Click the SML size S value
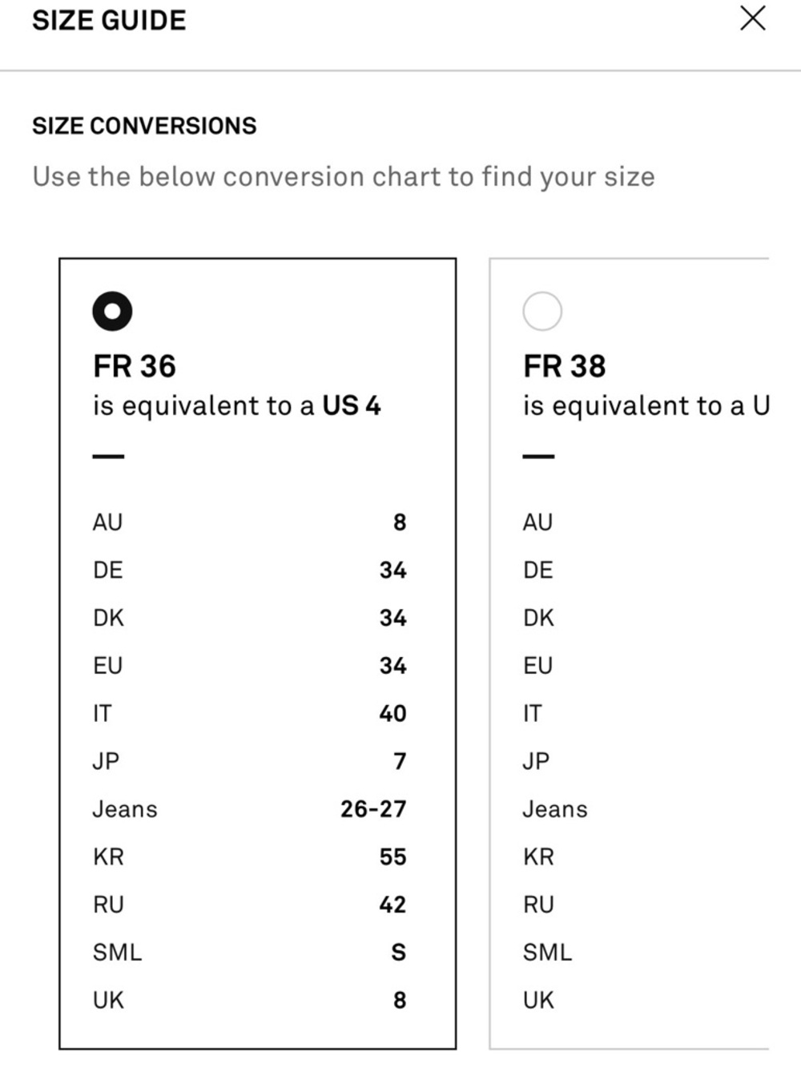The height and width of the screenshot is (1068, 801). (399, 953)
